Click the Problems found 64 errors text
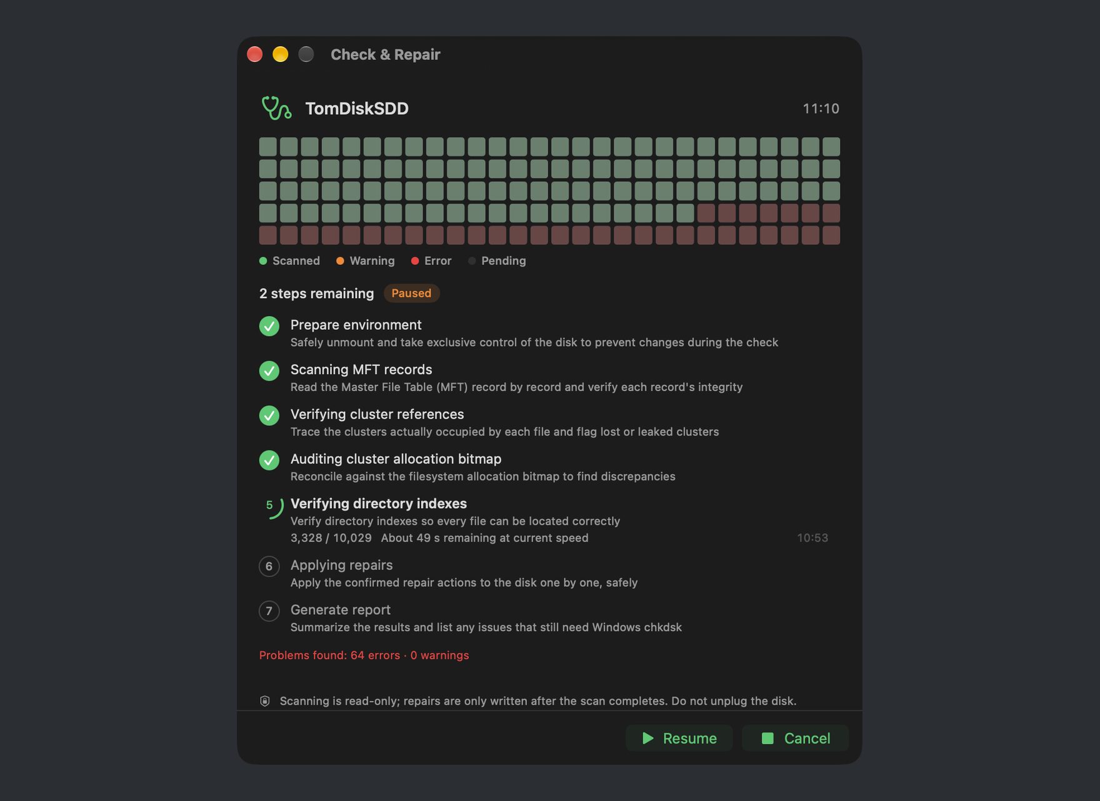This screenshot has height=801, width=1100. point(364,655)
